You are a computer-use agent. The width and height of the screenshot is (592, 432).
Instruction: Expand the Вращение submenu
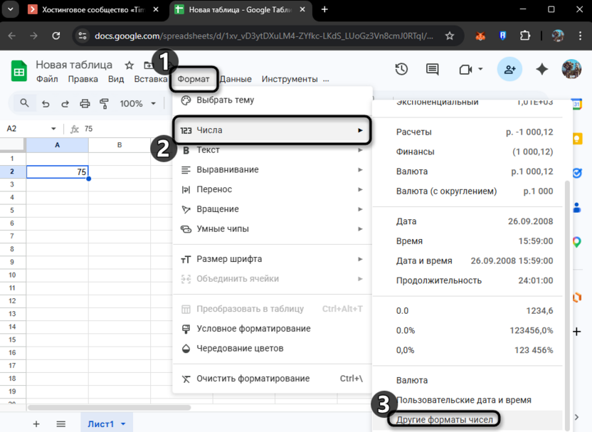tap(273, 209)
